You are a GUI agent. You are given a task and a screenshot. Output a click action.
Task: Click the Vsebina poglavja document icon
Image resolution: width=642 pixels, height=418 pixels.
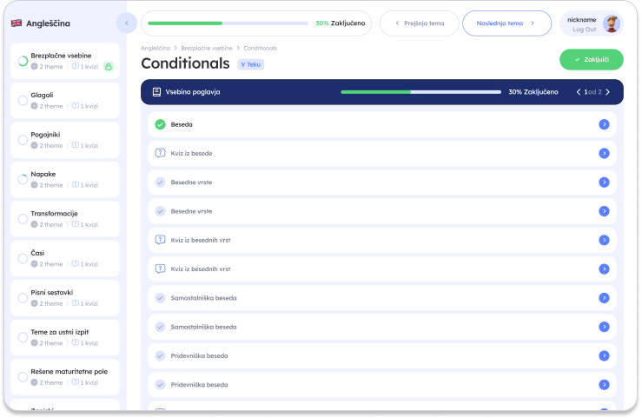[x=156, y=91]
